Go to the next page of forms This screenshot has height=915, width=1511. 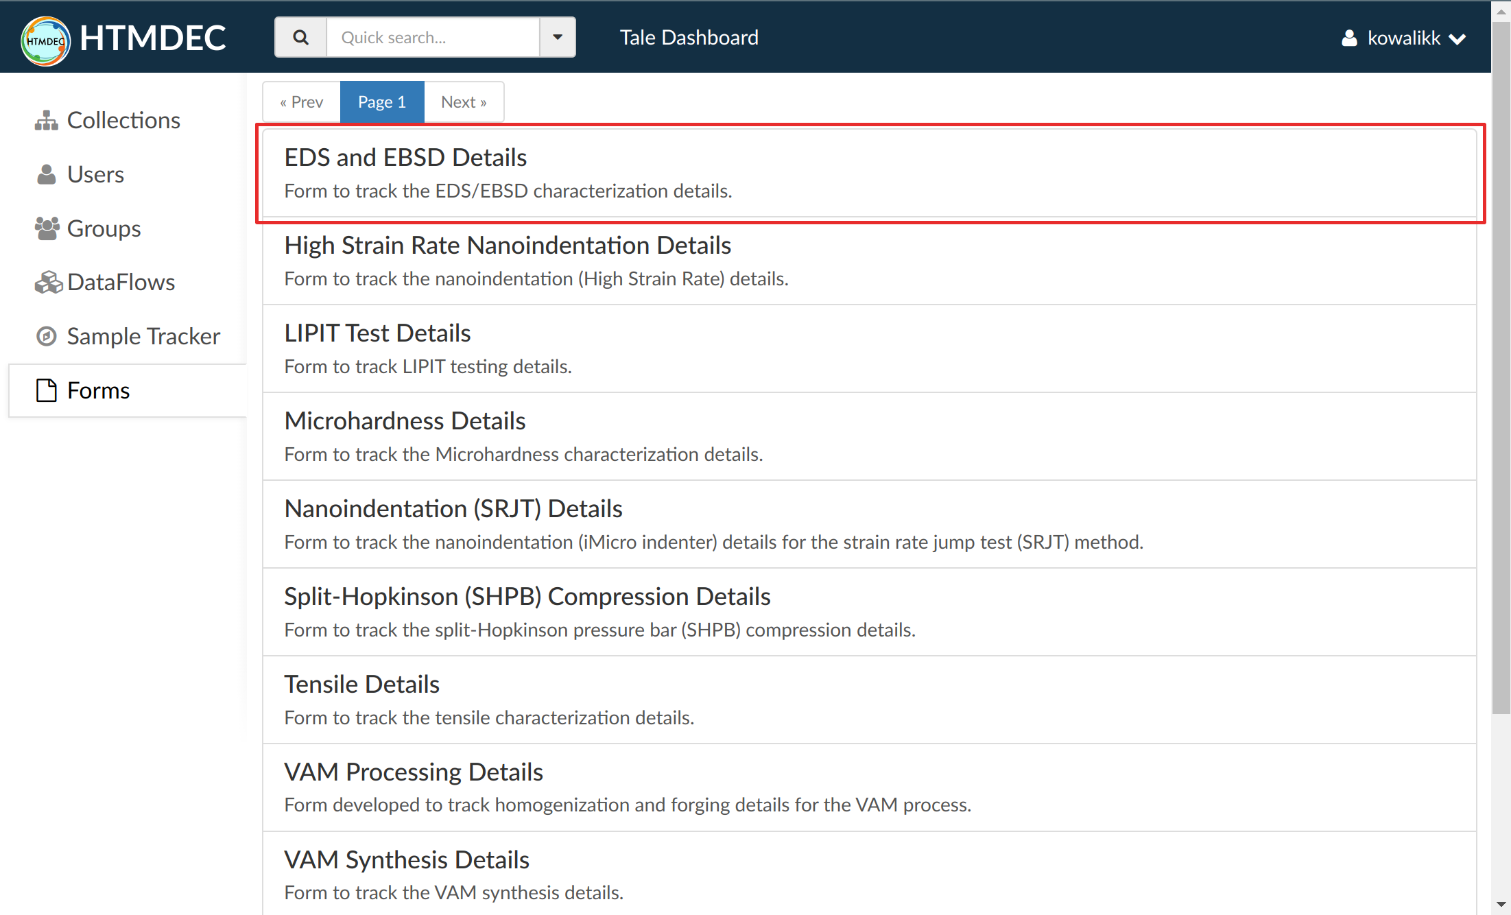(x=464, y=101)
